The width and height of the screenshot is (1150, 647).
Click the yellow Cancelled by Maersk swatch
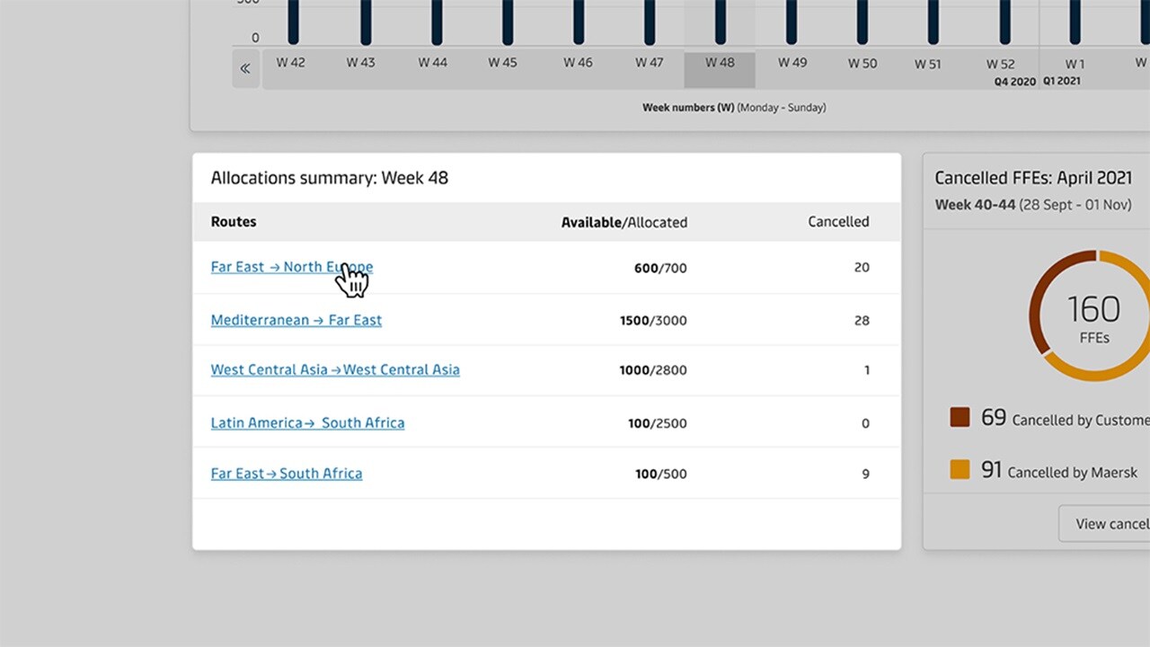(960, 470)
